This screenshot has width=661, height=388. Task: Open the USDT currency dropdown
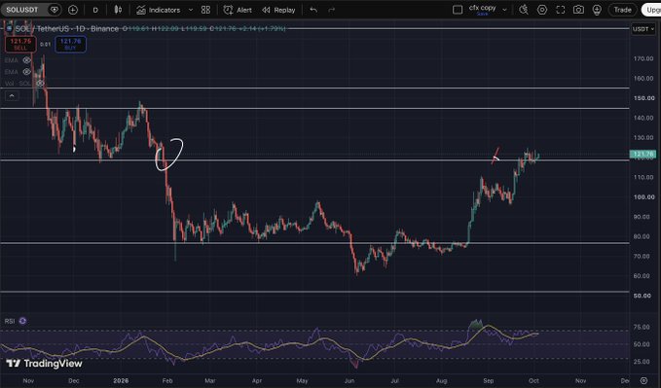(x=643, y=28)
